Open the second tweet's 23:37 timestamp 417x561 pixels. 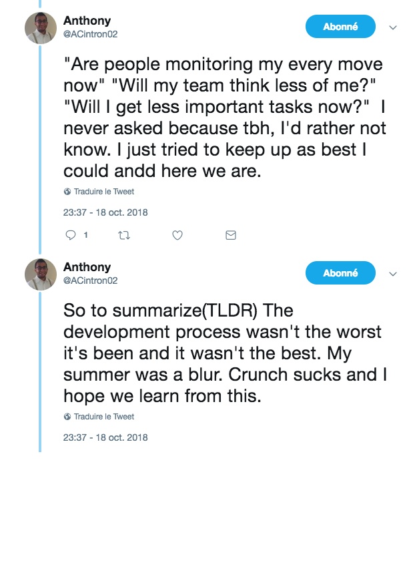click(105, 438)
